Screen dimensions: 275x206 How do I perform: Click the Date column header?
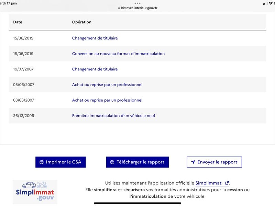[x=18, y=22]
